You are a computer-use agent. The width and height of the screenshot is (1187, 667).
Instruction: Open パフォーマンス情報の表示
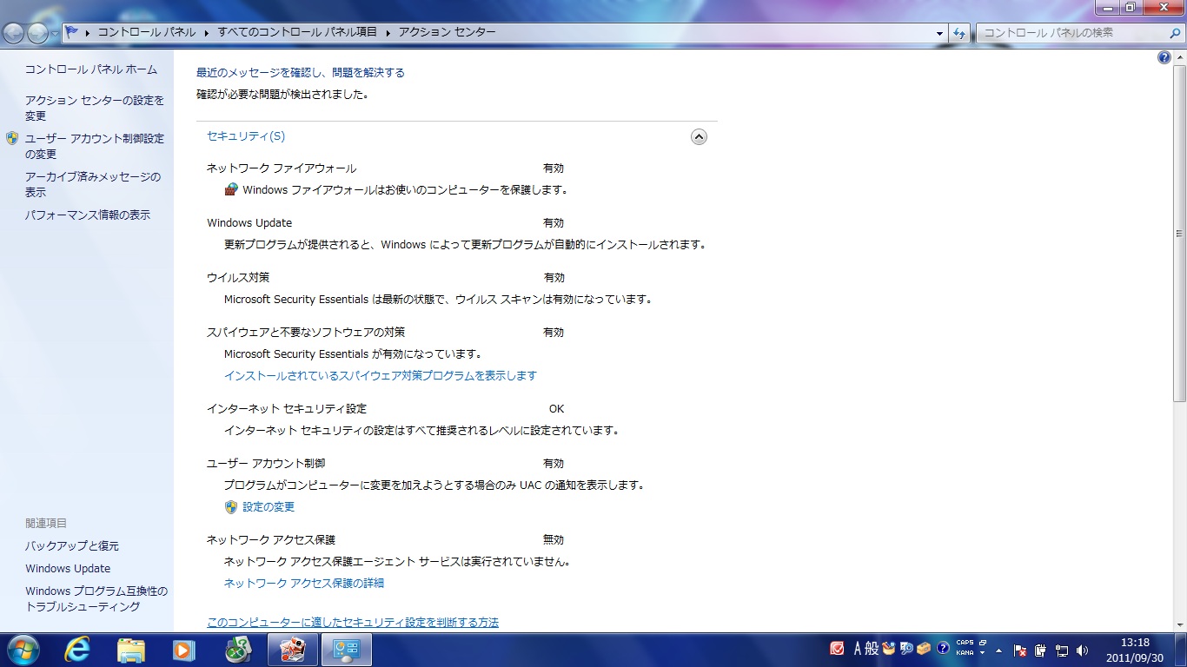[88, 215]
